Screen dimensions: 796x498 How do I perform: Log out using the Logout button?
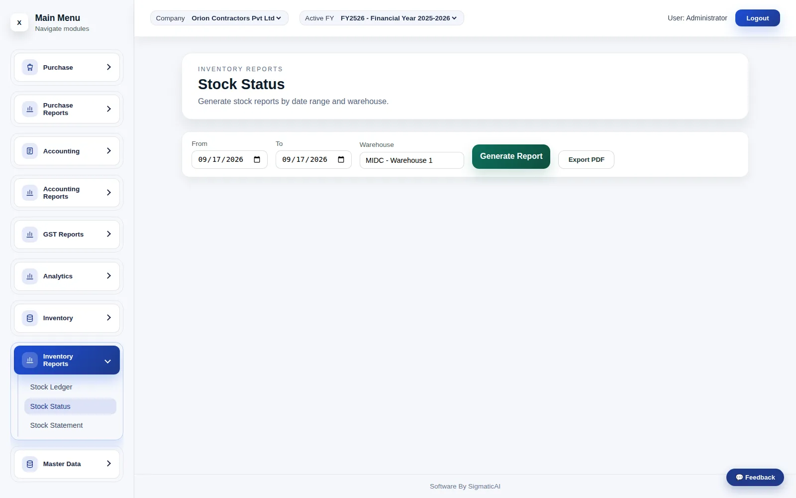pos(757,18)
